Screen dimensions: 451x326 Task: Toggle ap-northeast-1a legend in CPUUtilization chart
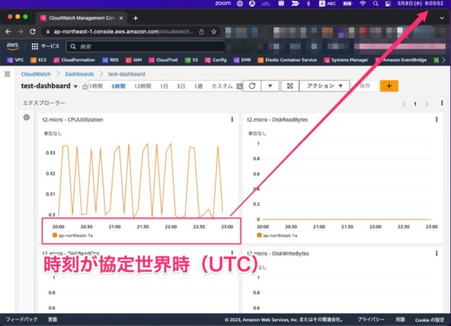73,235
